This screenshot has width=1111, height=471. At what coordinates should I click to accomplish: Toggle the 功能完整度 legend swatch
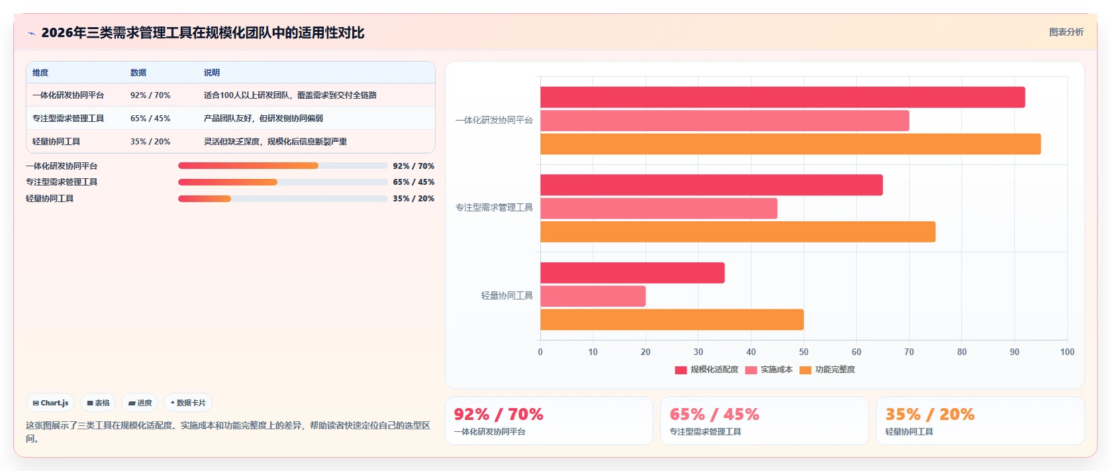point(805,370)
